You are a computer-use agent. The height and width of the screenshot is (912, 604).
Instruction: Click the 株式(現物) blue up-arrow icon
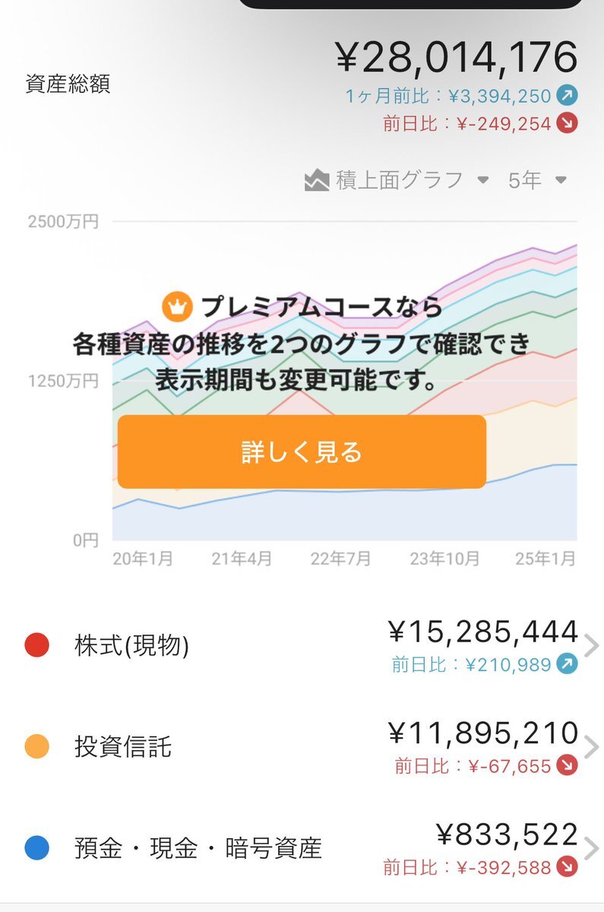point(566,665)
